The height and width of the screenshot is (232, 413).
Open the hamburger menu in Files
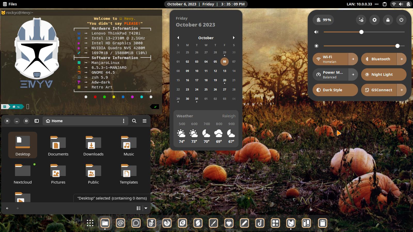point(145,121)
